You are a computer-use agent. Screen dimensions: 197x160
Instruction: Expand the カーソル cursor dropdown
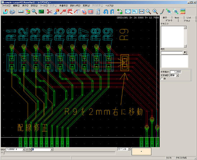pyautogui.click(x=129, y=149)
